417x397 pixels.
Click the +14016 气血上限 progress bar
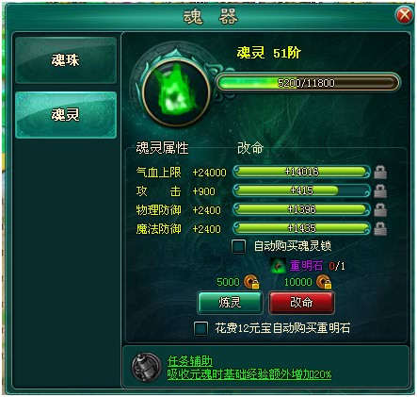pyautogui.click(x=302, y=172)
